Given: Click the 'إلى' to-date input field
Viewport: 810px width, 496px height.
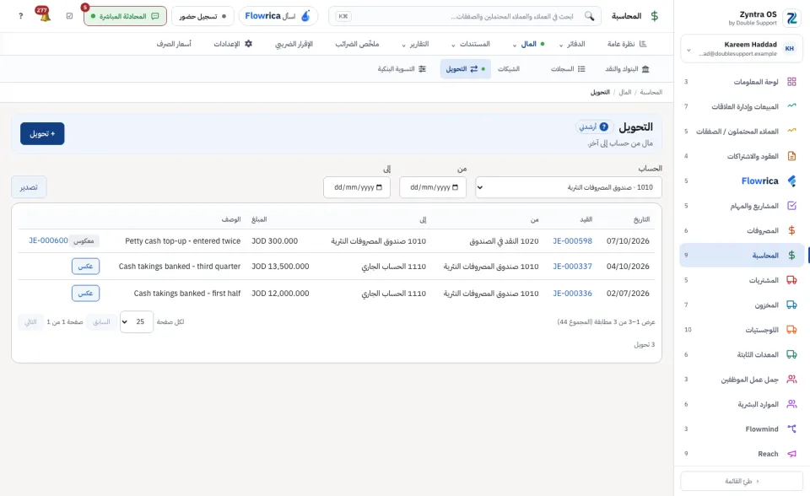Looking at the screenshot, I should [x=357, y=187].
